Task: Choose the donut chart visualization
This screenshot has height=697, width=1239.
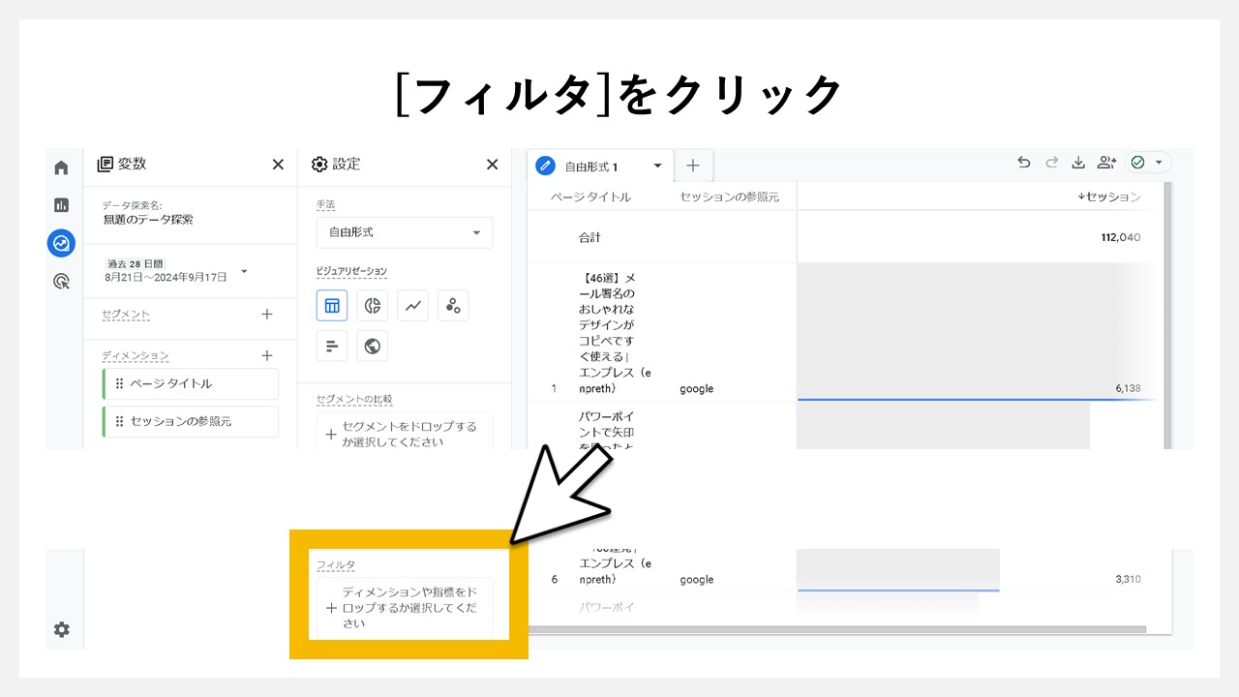Action: click(x=372, y=305)
